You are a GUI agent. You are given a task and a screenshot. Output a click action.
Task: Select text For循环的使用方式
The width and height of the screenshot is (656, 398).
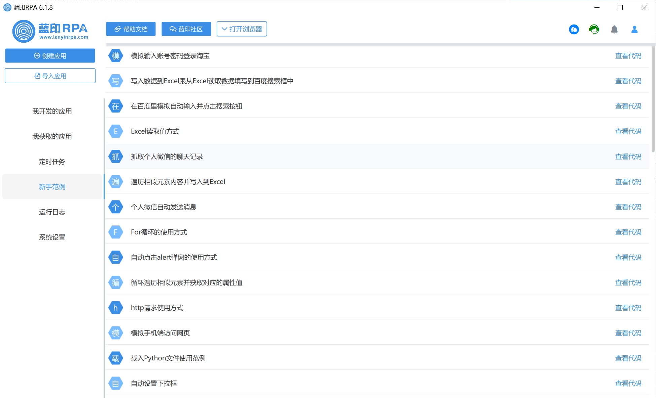(159, 232)
